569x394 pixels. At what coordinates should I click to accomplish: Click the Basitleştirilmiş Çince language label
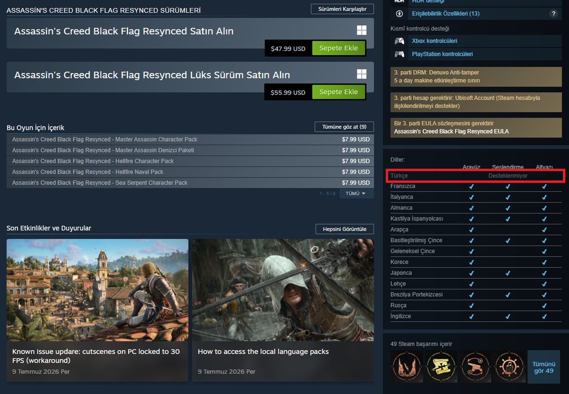[x=416, y=240]
